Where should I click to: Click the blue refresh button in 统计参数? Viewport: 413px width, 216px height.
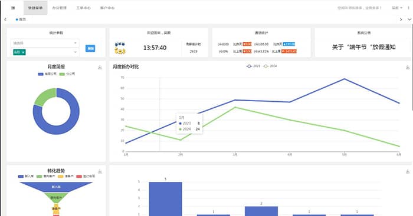click(x=90, y=48)
